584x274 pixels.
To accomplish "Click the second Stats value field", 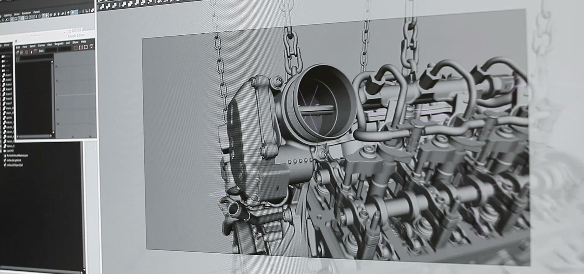I will tap(65, 48).
